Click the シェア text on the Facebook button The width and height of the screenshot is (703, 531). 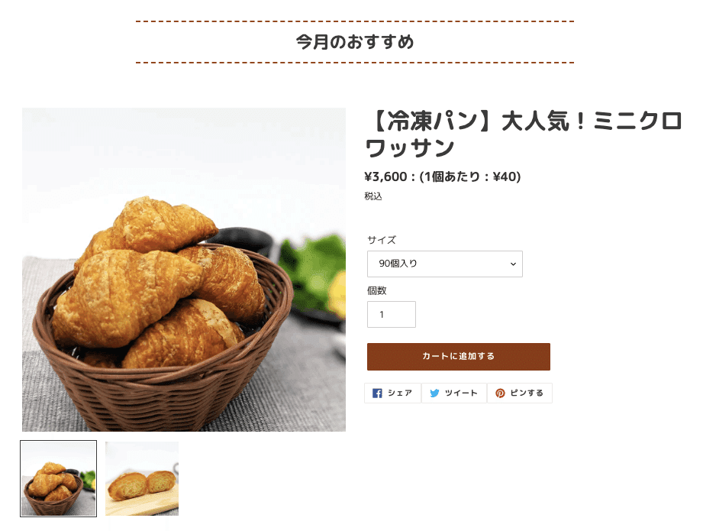tap(399, 393)
